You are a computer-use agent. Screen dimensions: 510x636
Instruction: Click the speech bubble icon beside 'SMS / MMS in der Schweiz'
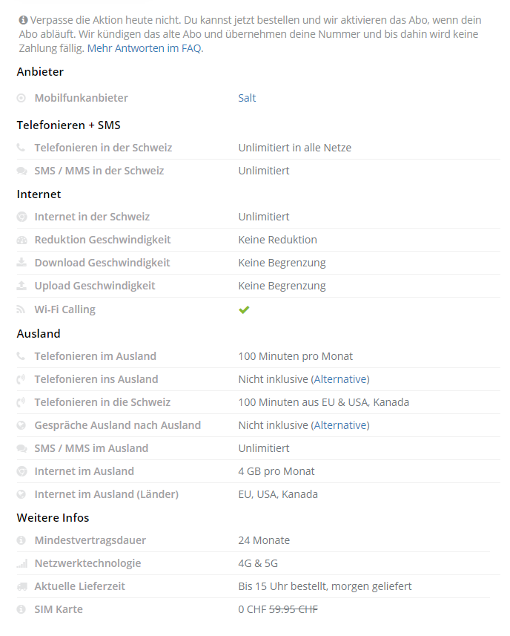point(21,171)
